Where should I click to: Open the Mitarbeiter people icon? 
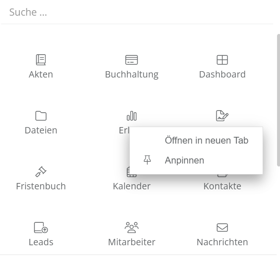click(x=132, y=227)
